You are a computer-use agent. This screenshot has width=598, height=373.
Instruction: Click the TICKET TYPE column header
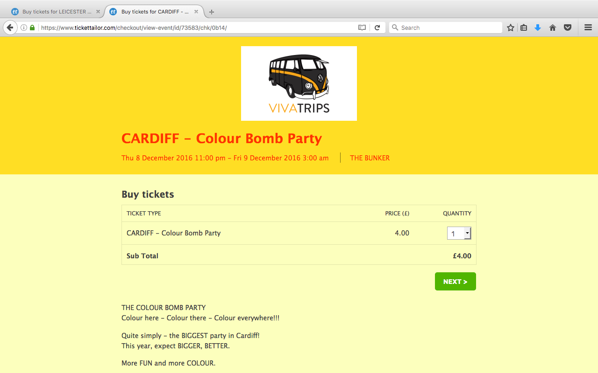144,214
